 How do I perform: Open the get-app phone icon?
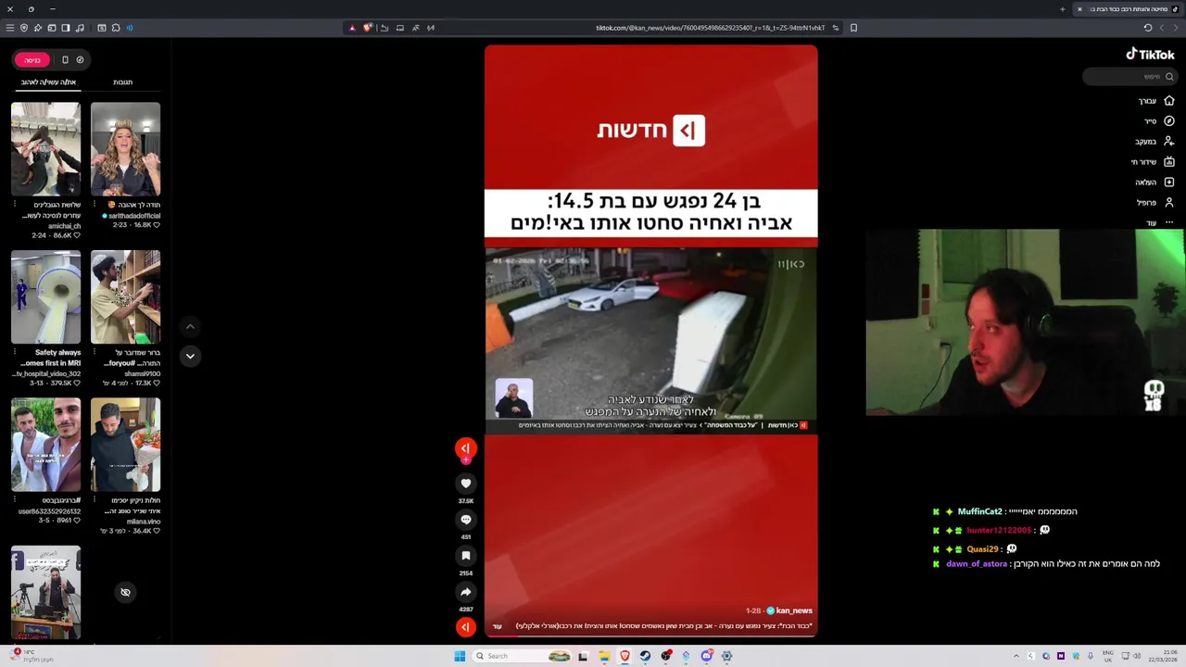[65, 60]
